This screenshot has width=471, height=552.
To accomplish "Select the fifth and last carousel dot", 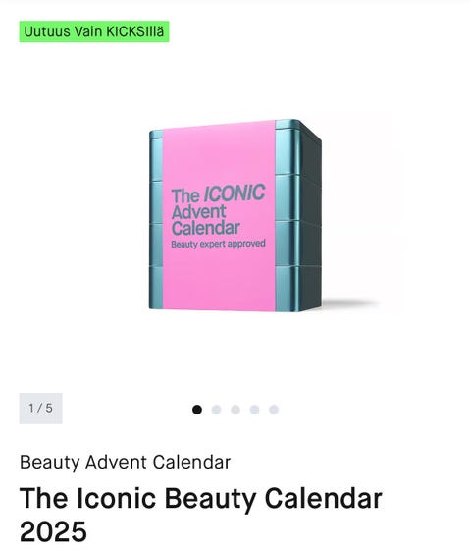I will pyautogui.click(x=274, y=410).
